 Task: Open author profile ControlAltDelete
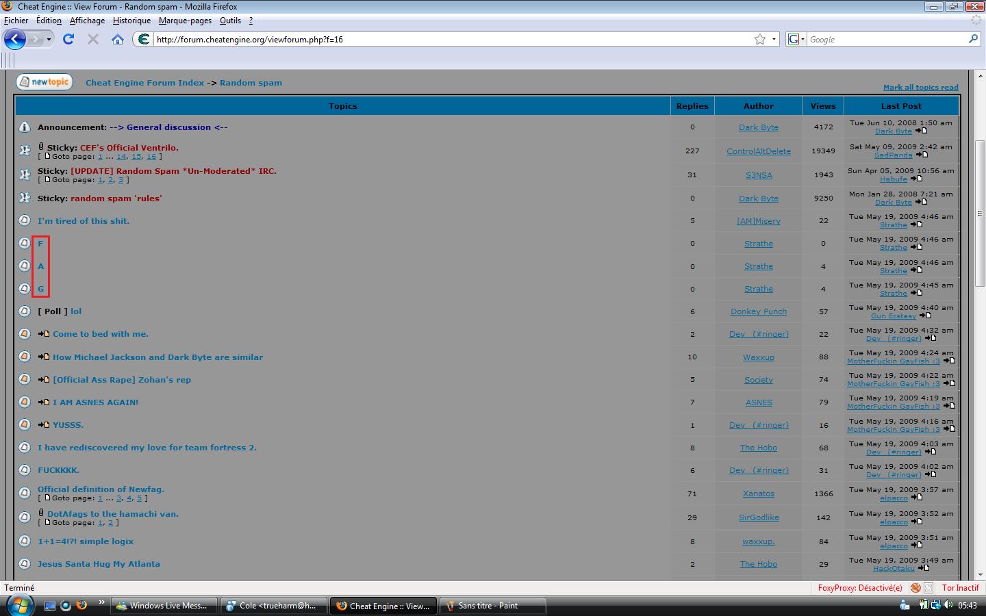(x=759, y=151)
